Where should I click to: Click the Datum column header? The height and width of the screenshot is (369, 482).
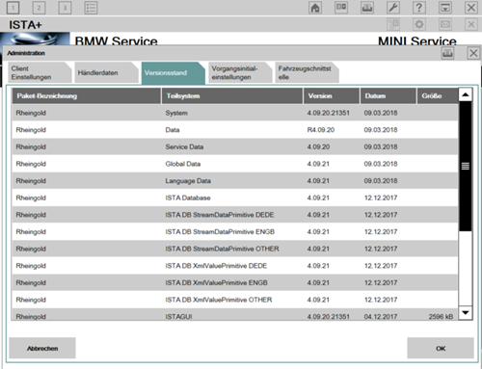388,96
